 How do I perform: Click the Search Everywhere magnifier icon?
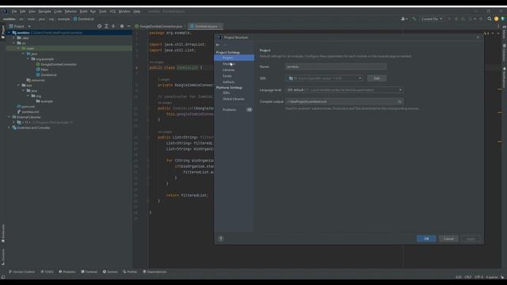point(490,19)
